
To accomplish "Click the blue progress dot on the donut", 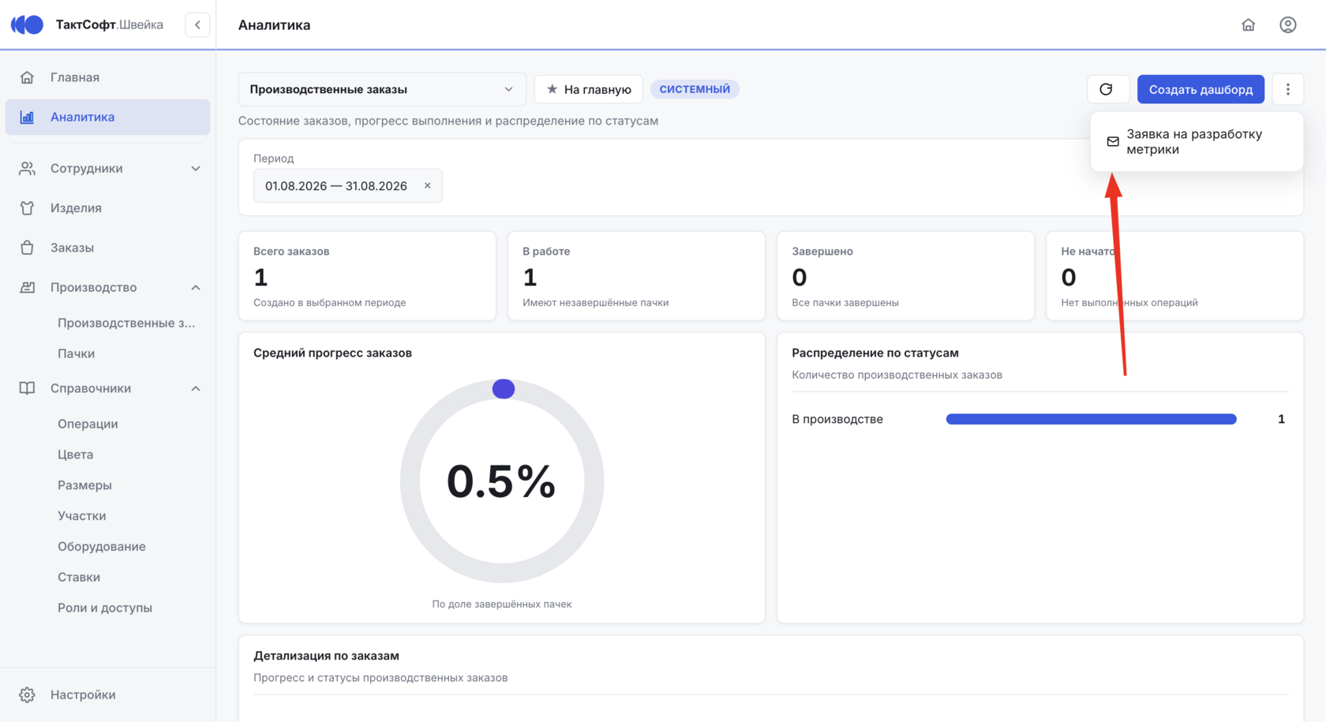I will point(504,389).
